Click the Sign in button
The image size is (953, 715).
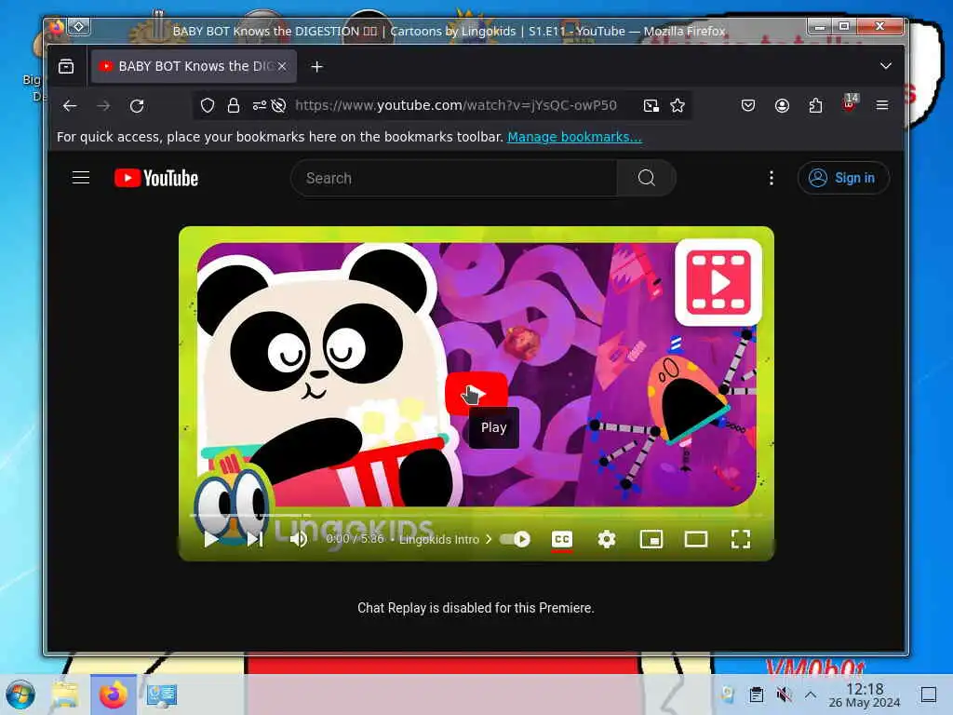pos(843,178)
